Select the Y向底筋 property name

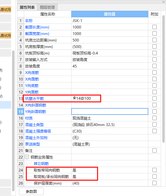32,86
